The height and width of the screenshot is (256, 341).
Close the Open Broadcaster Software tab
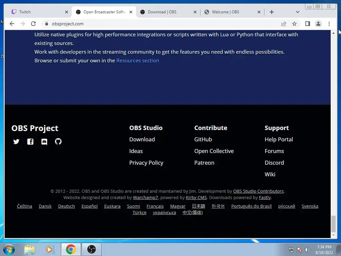[x=131, y=12]
